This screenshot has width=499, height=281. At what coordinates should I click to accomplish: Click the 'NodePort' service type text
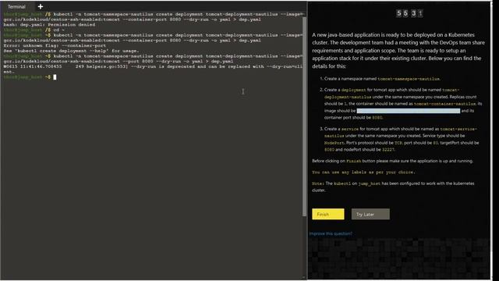(334, 143)
